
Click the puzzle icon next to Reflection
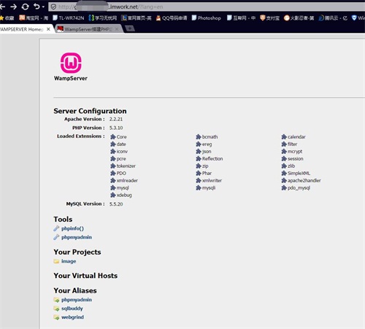click(x=199, y=159)
